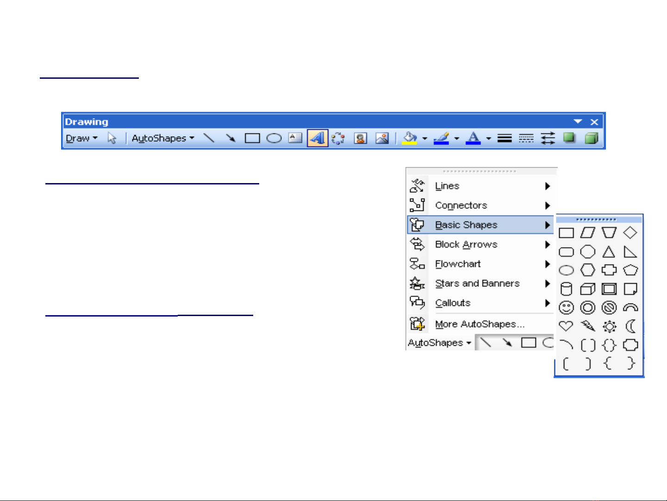The height and width of the screenshot is (501, 667).
Task: Choose the Parallelogram shape
Action: coord(587,233)
